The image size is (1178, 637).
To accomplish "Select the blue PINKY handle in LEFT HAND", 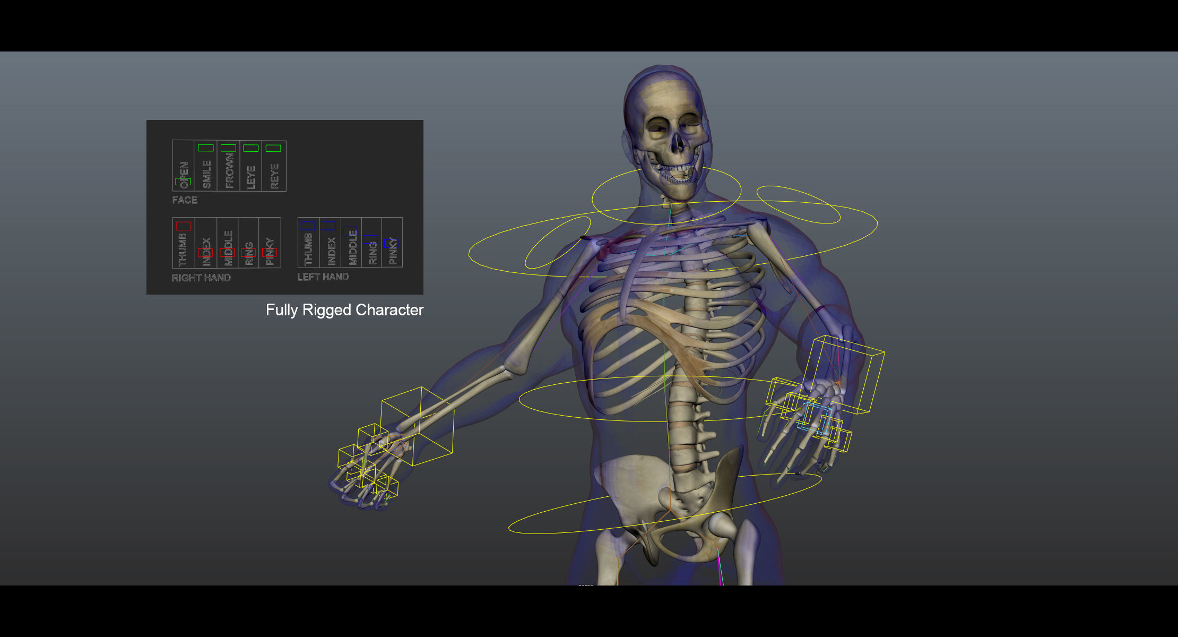I will click(391, 244).
